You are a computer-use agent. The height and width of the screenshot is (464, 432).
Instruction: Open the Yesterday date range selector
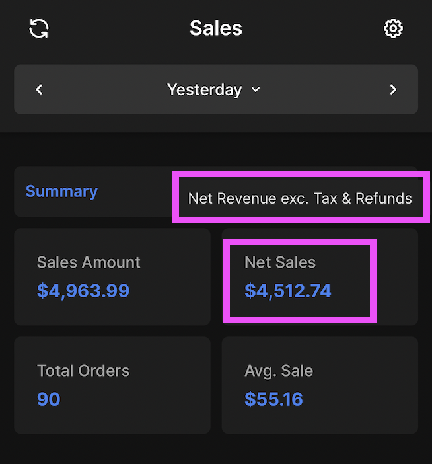[x=205, y=89]
